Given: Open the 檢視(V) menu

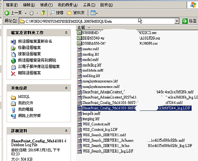Looking at the screenshot, I should [46, 5].
